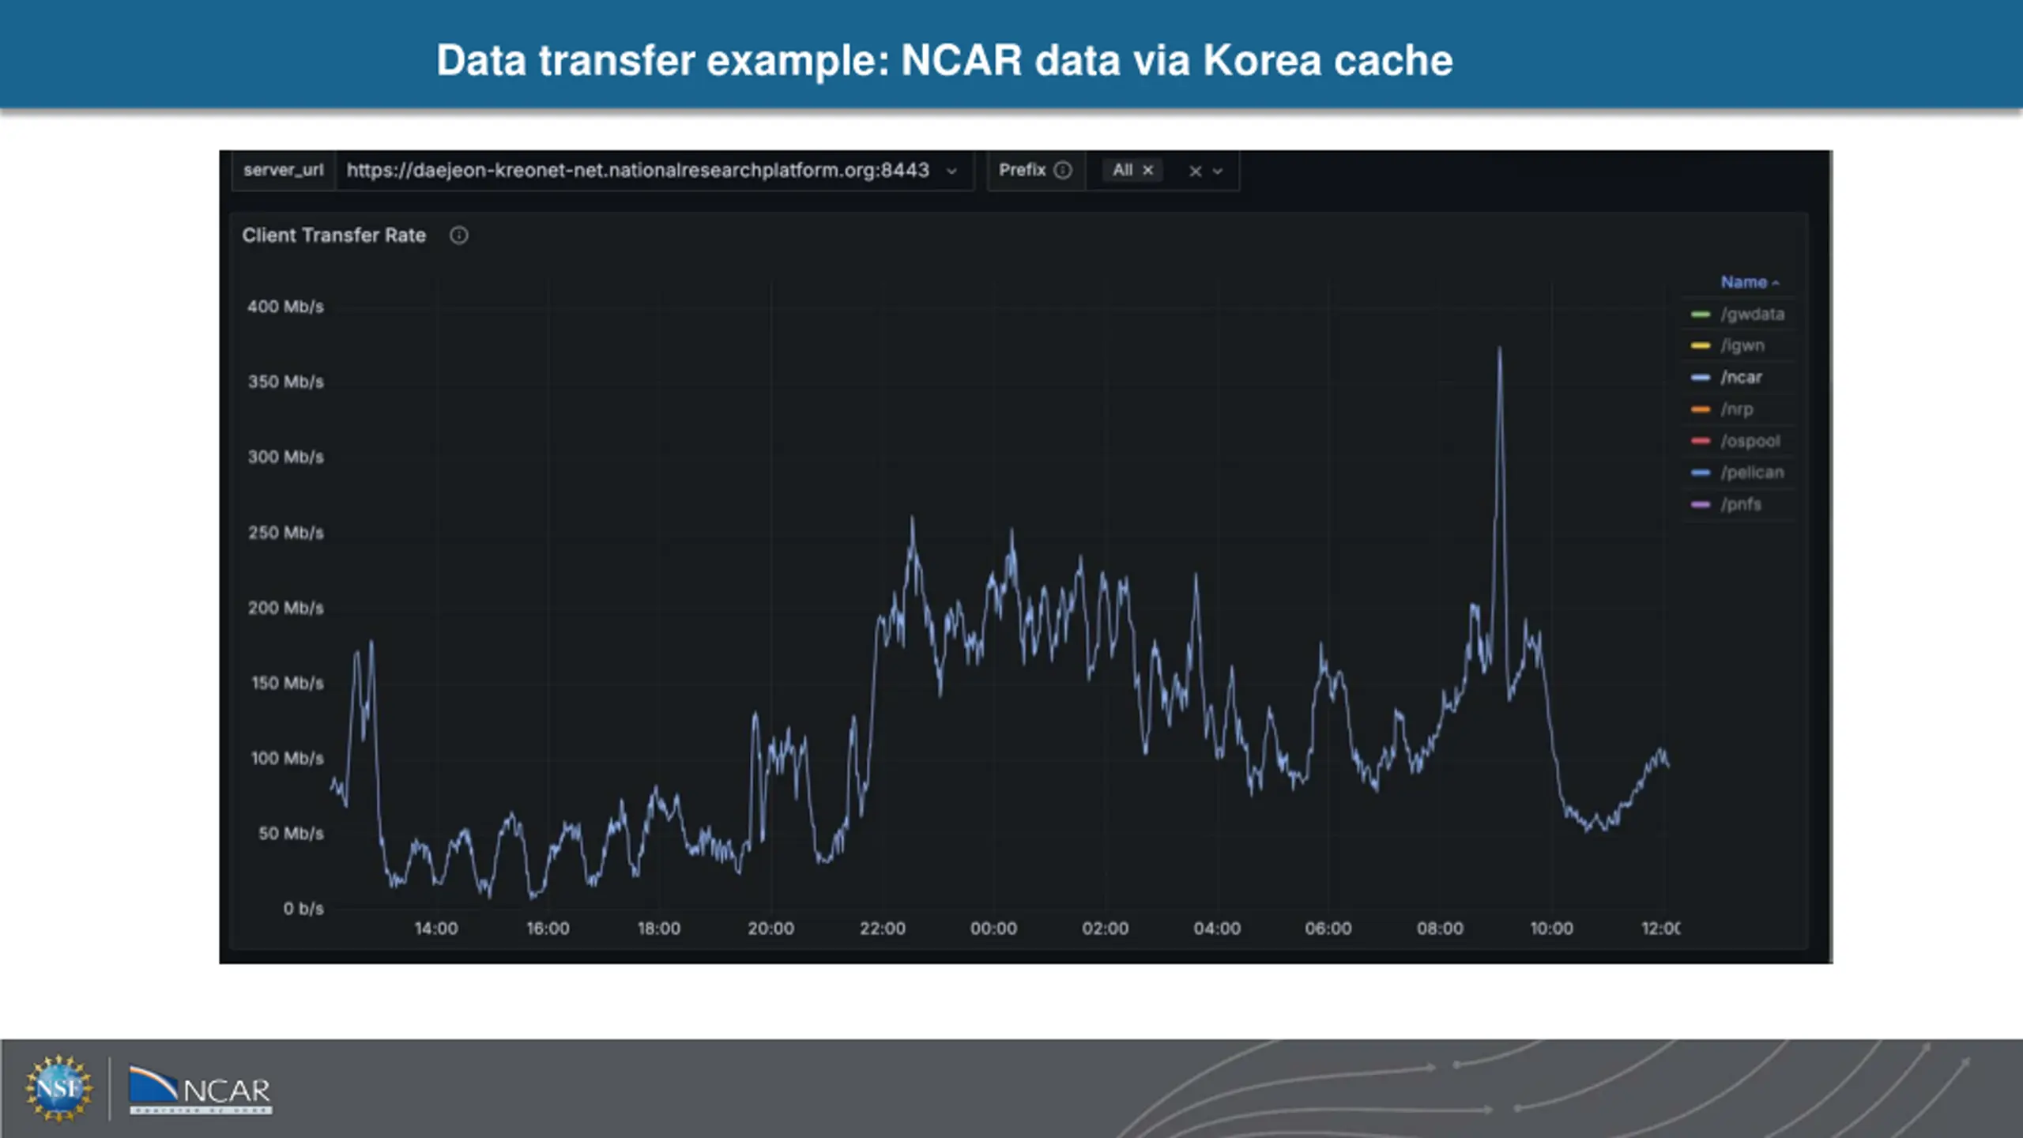Remove the All prefix tag
This screenshot has height=1138, width=2023.
[x=1148, y=170]
